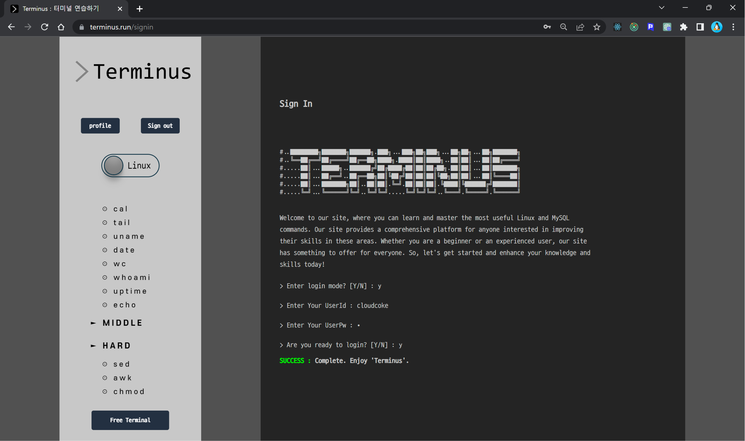Open a new browser tab

coord(139,9)
